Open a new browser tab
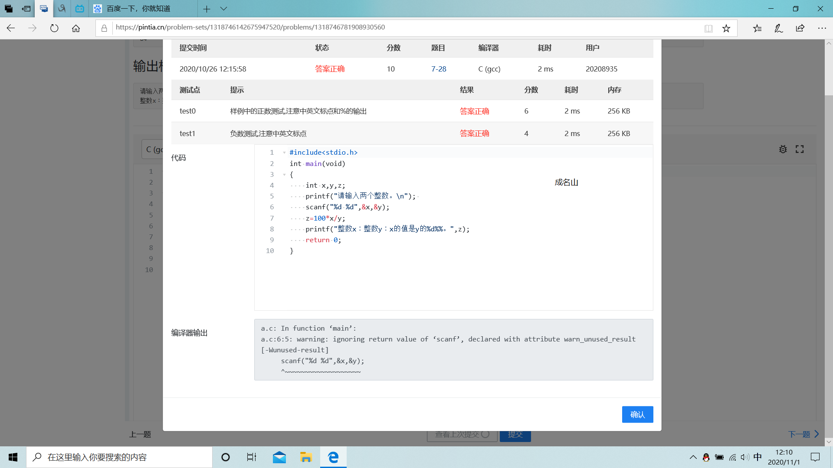The image size is (833, 468). 207,9
